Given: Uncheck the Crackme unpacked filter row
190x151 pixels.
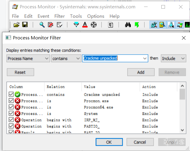Looking at the screenshot, I should pyautogui.click(x=11, y=95).
